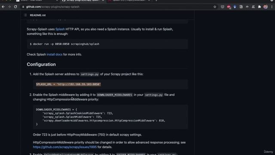275x155 pixels.
Task: Open the Chrome profile avatar
Action: 266,7
